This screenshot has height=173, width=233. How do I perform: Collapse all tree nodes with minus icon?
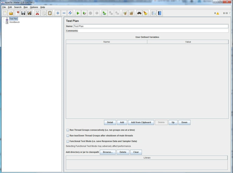point(64,13)
